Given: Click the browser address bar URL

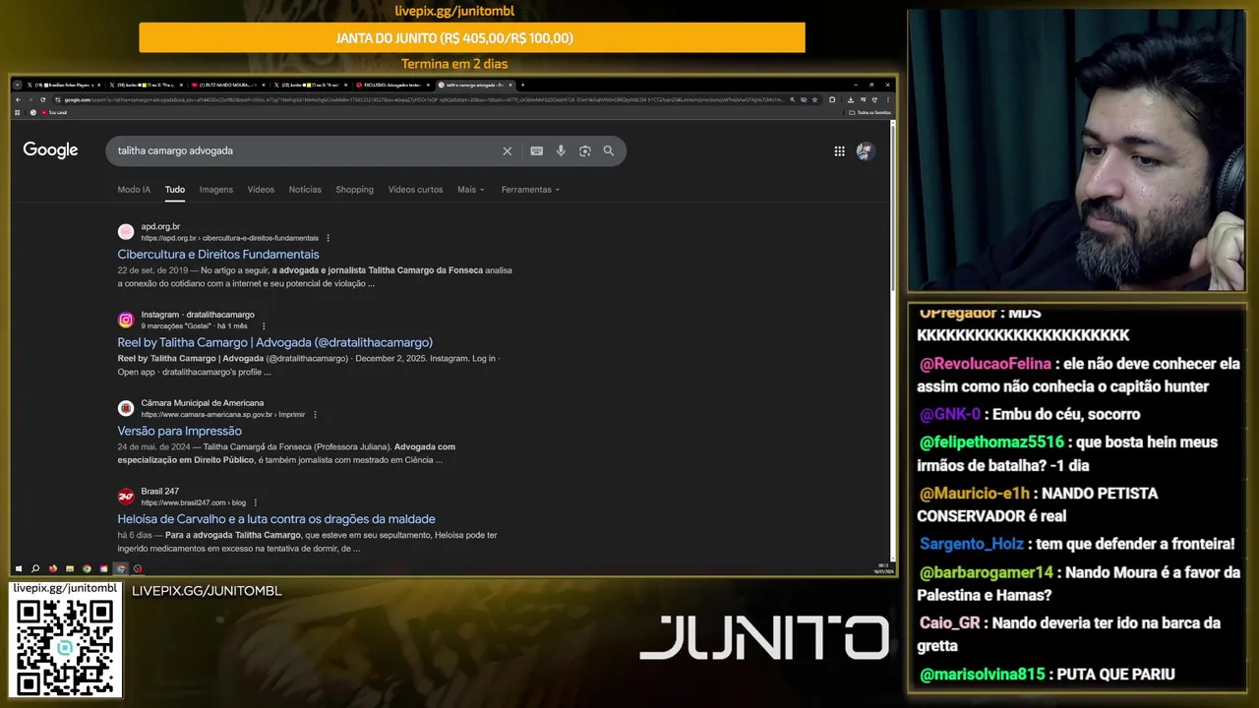Looking at the screenshot, I should (x=423, y=99).
